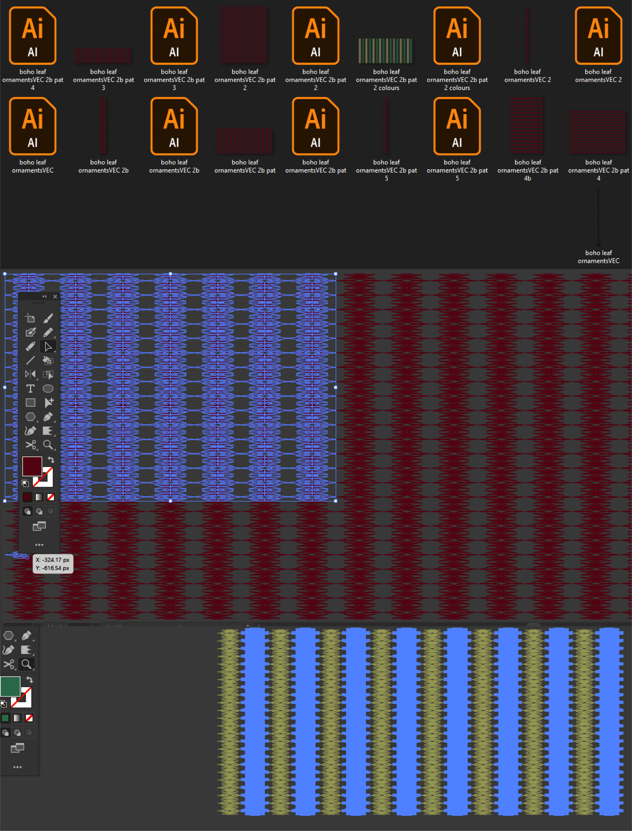Screen dimensions: 632x831
Task: Reset default fill and stroke in floating panel
Action: pyautogui.click(x=25, y=483)
